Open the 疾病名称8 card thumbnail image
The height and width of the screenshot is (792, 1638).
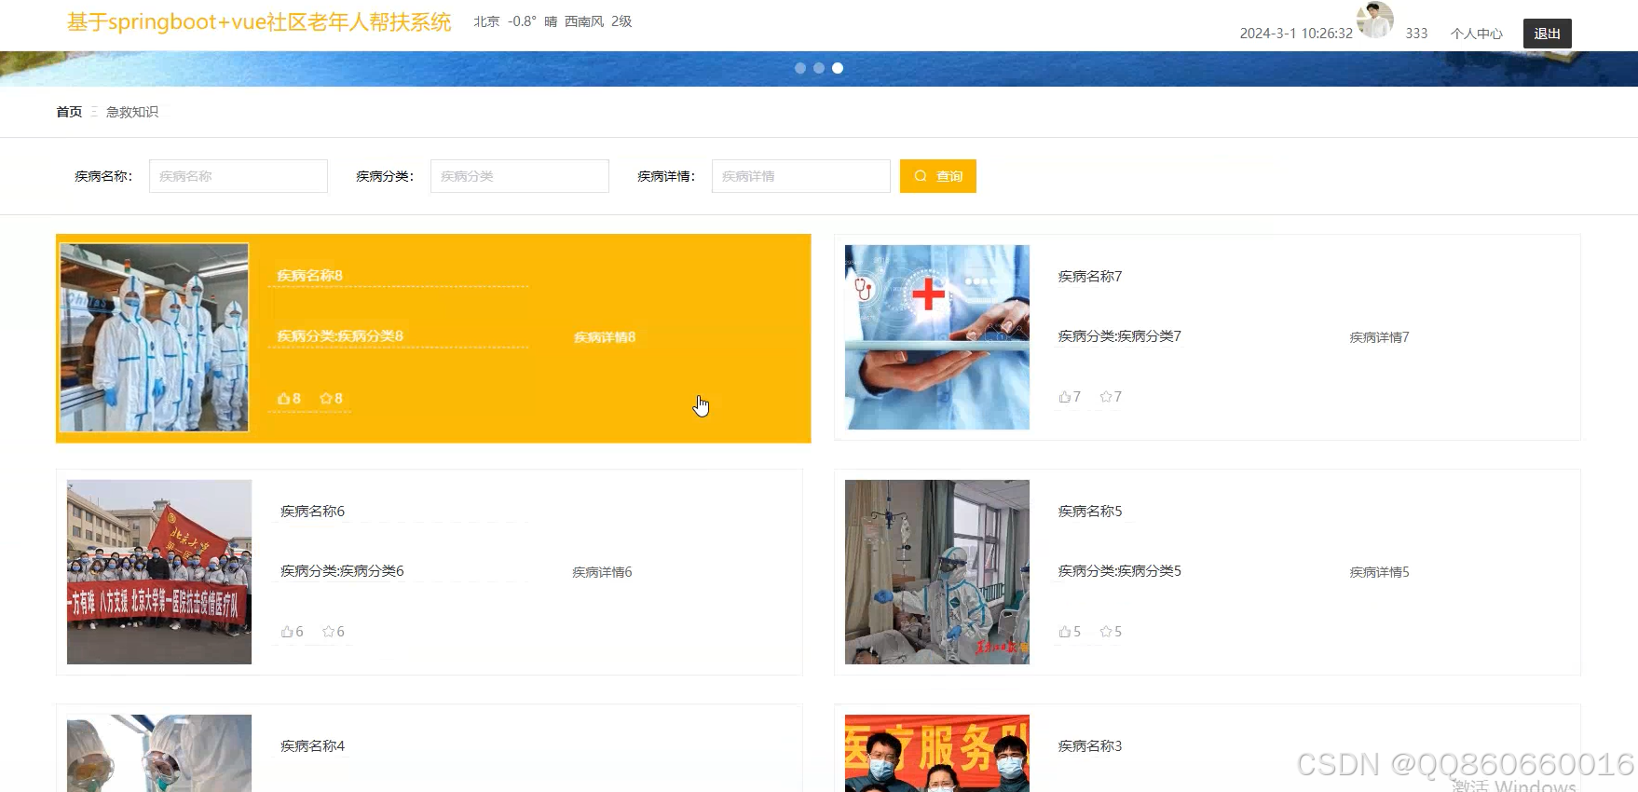(155, 337)
